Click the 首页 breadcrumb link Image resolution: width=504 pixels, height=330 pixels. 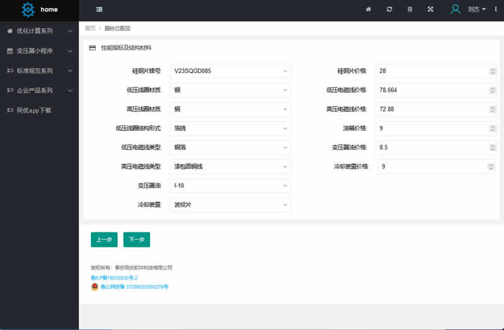(x=90, y=28)
